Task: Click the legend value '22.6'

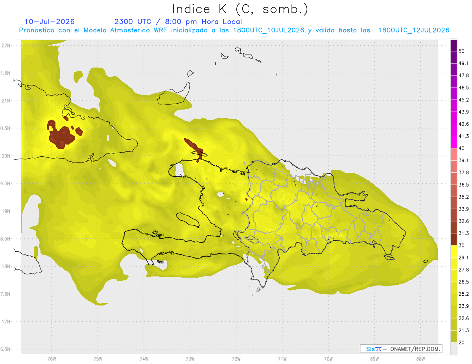Action: pyautogui.click(x=464, y=318)
